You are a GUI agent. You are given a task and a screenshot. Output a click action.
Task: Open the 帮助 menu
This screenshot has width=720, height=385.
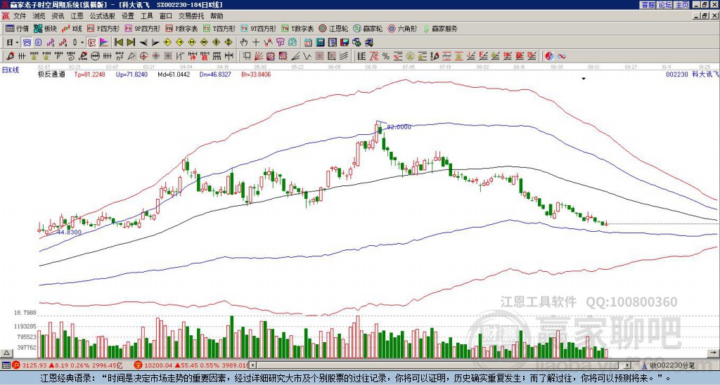click(x=217, y=16)
